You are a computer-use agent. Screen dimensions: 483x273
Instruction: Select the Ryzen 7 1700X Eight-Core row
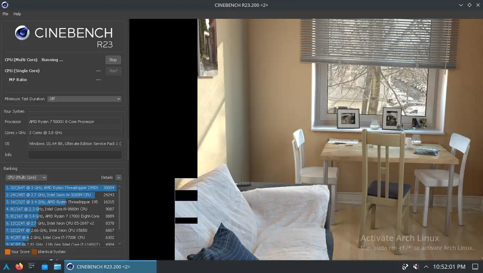point(60,216)
